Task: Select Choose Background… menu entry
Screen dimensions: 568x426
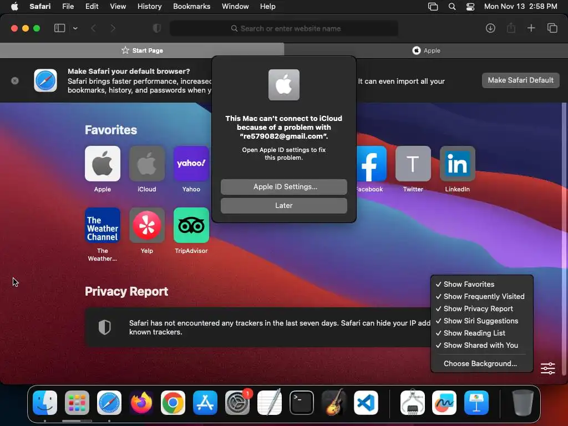Action: pyautogui.click(x=482, y=363)
